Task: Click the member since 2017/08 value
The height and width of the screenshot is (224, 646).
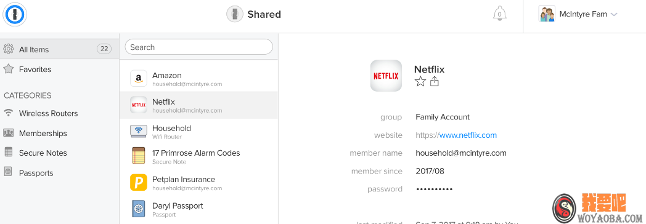Action: click(x=430, y=171)
